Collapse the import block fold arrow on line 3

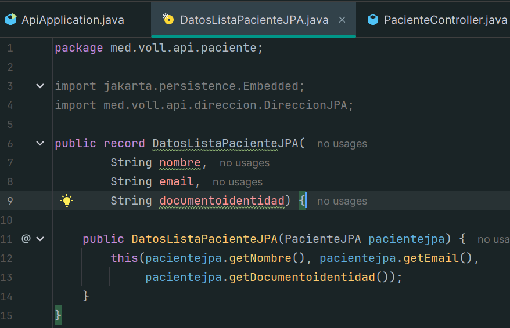click(x=40, y=86)
